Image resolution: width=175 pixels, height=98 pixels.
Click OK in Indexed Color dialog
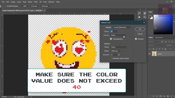tap(140, 29)
